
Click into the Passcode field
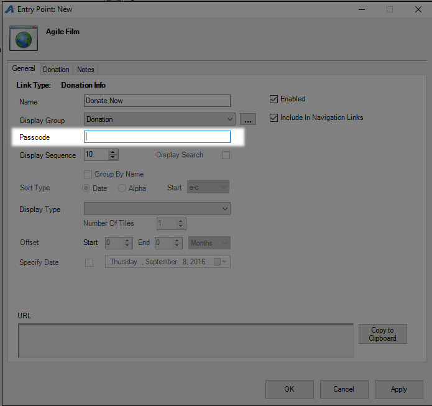157,137
